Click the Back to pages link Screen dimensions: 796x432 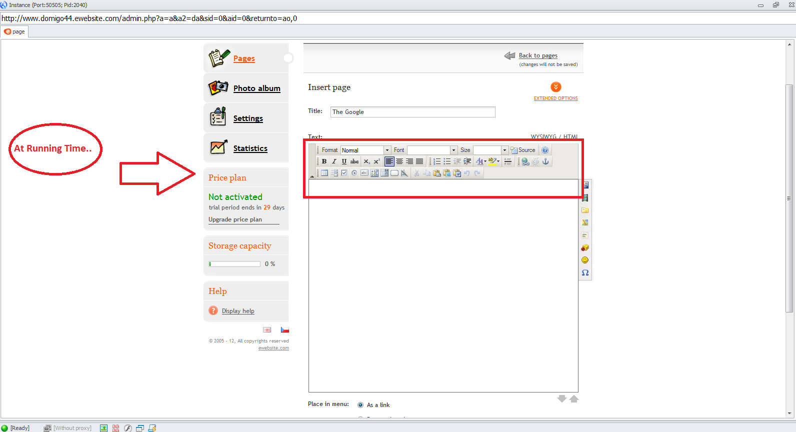tap(538, 55)
